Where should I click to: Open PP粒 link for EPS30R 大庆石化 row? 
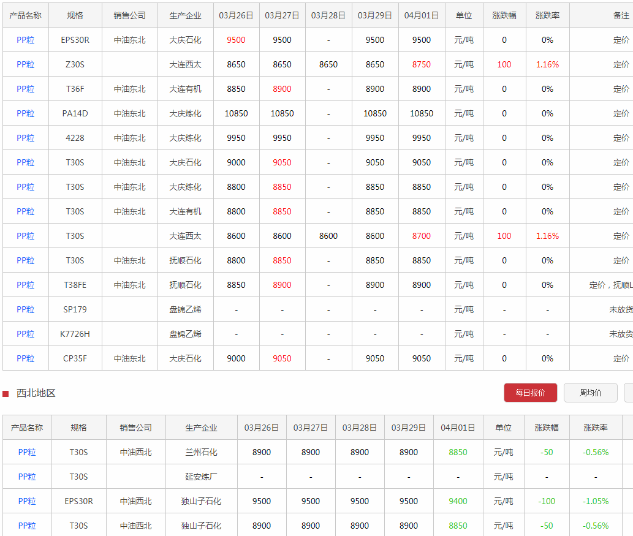pos(26,40)
